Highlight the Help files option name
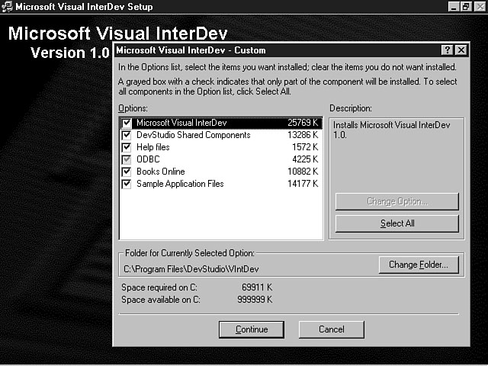 click(x=152, y=147)
